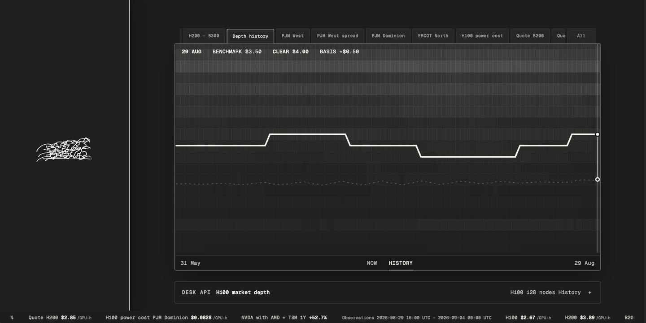Open the PJM West spread tab

point(338,36)
